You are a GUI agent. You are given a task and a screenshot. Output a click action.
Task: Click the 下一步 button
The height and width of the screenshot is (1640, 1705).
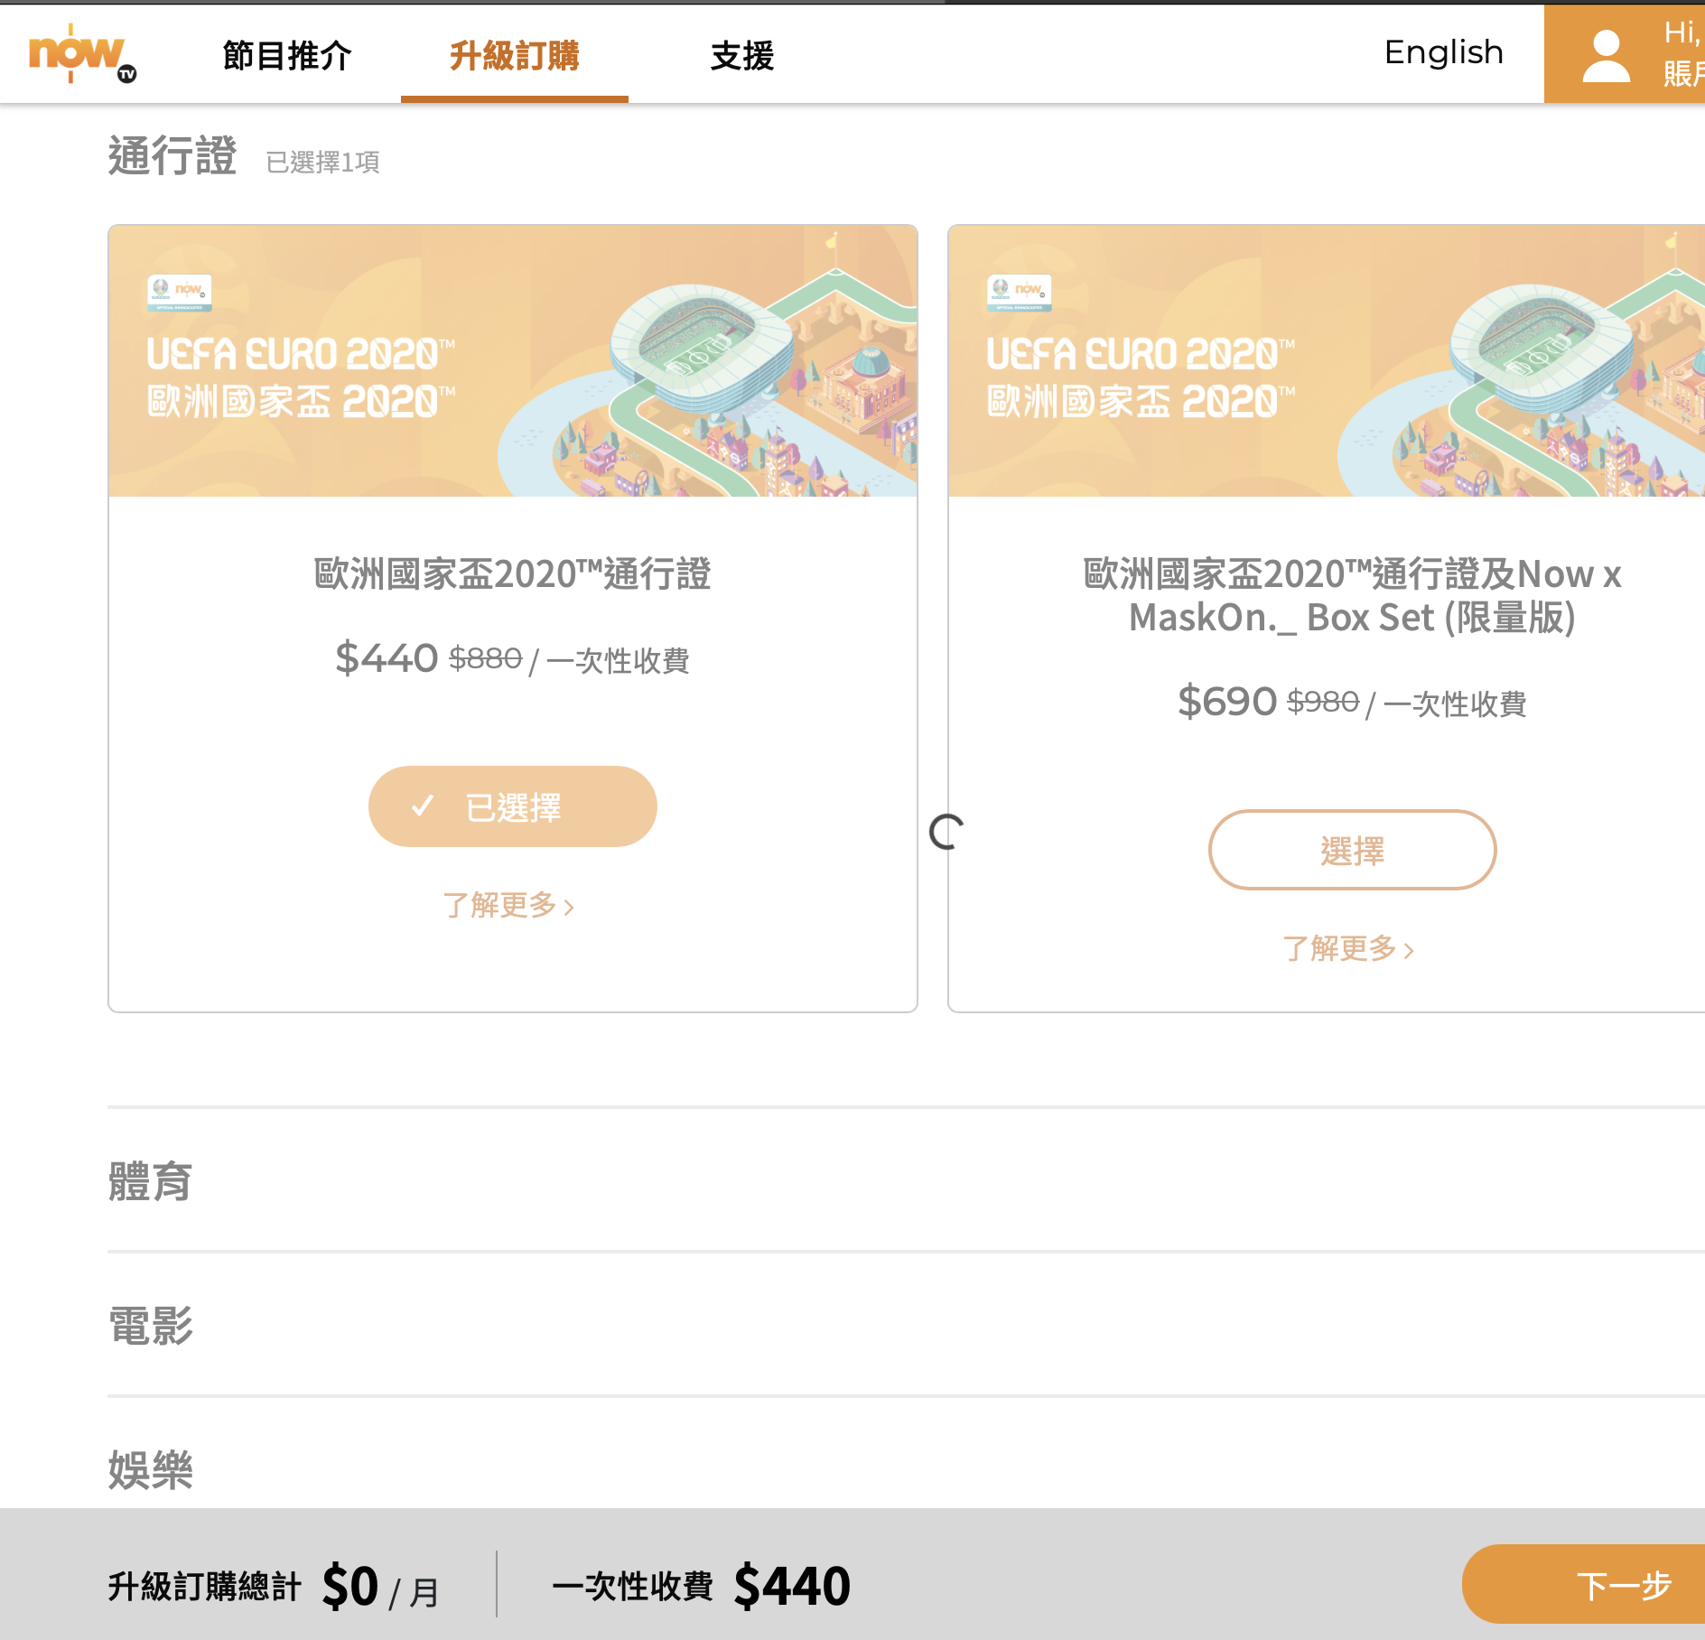(x=1584, y=1585)
